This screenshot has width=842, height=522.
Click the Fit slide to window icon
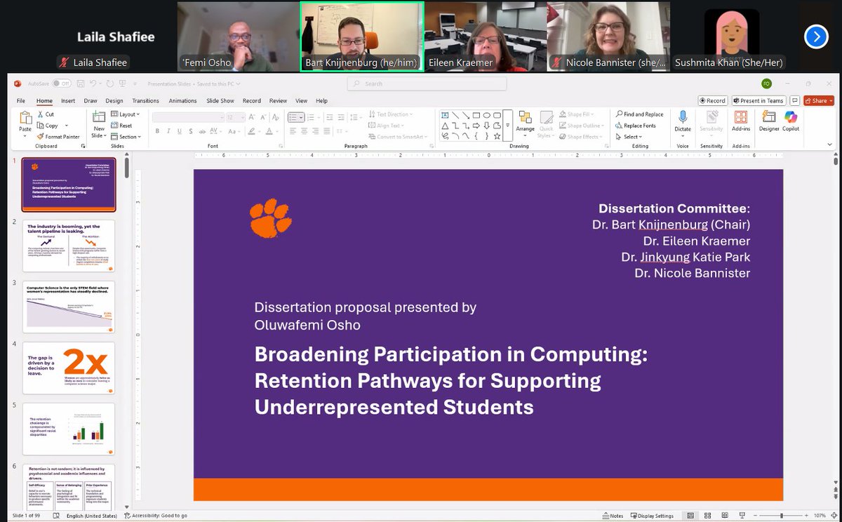pyautogui.click(x=834, y=516)
